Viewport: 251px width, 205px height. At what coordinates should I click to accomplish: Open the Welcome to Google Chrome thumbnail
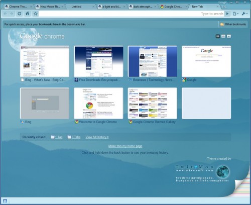[x=98, y=104]
